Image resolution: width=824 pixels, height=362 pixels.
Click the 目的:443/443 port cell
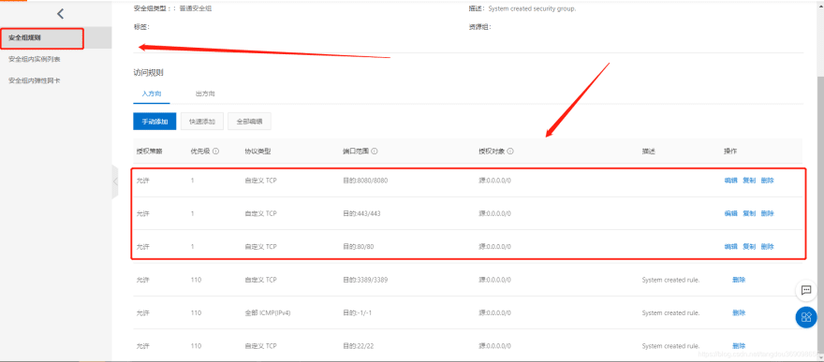pos(361,213)
